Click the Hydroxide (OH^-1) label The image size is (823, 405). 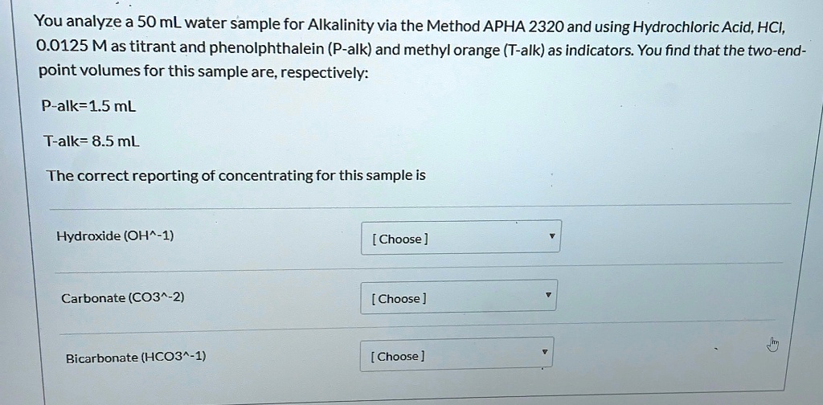coord(115,236)
